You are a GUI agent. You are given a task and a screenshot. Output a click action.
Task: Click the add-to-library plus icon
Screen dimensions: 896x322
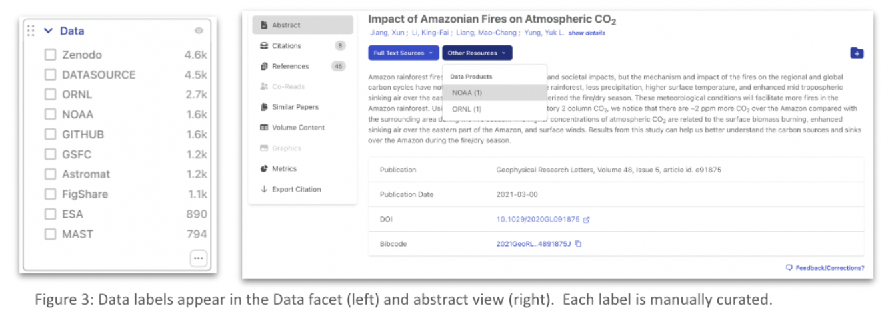click(857, 53)
